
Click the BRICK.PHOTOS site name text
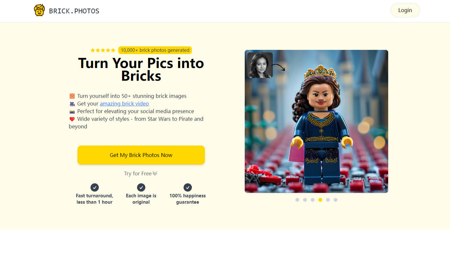point(74,10)
